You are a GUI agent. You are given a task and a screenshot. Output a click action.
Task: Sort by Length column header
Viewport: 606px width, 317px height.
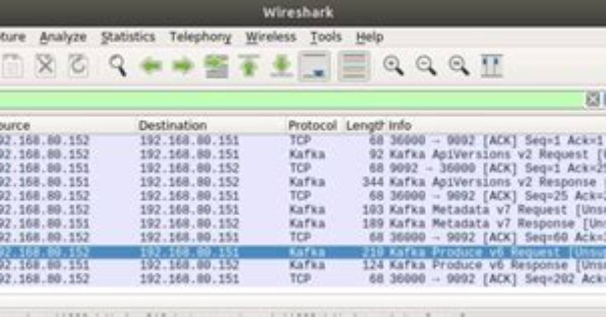(x=365, y=125)
